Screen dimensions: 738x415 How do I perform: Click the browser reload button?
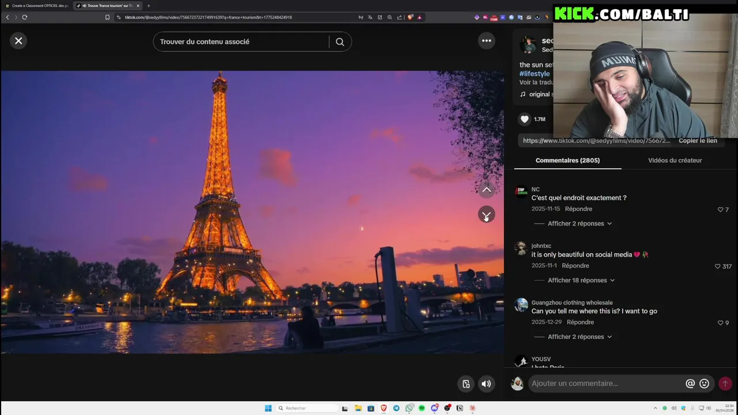(25, 17)
